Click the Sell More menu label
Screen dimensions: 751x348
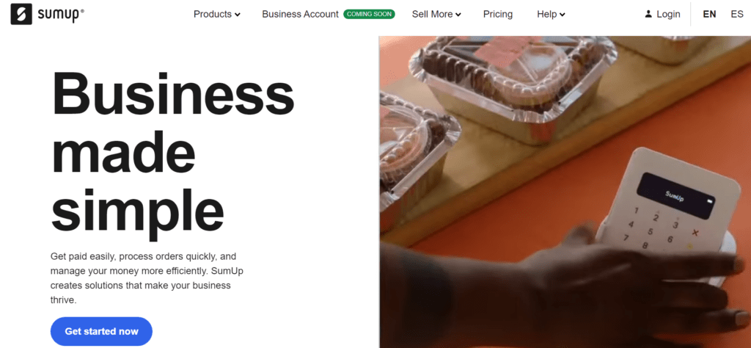pyautogui.click(x=433, y=15)
